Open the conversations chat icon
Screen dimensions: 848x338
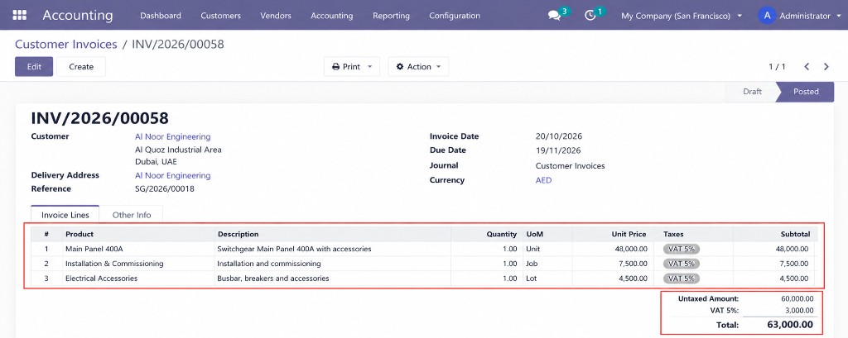click(x=554, y=16)
